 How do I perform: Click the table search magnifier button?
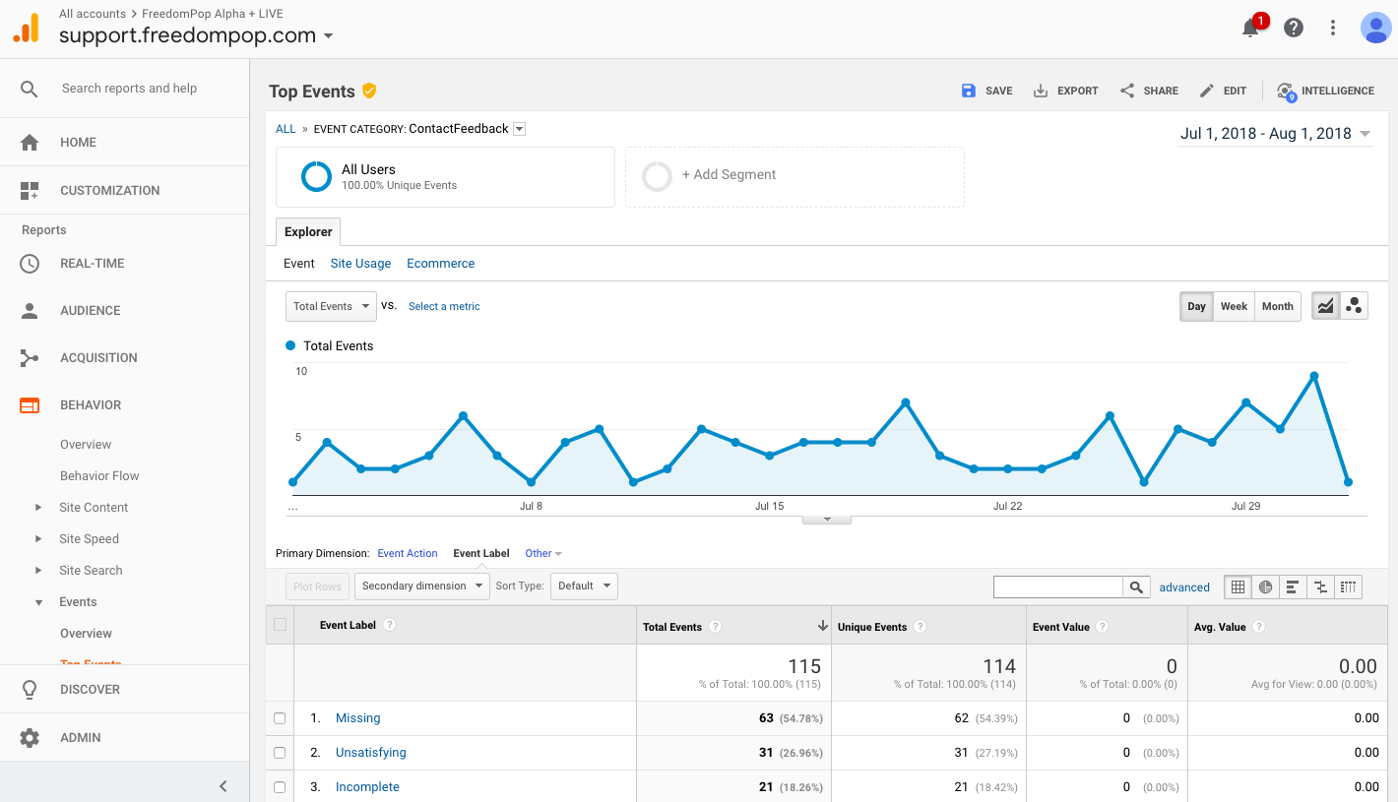[1136, 586]
